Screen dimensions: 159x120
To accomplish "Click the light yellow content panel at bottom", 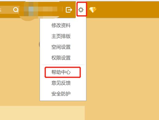I will point(42,113).
